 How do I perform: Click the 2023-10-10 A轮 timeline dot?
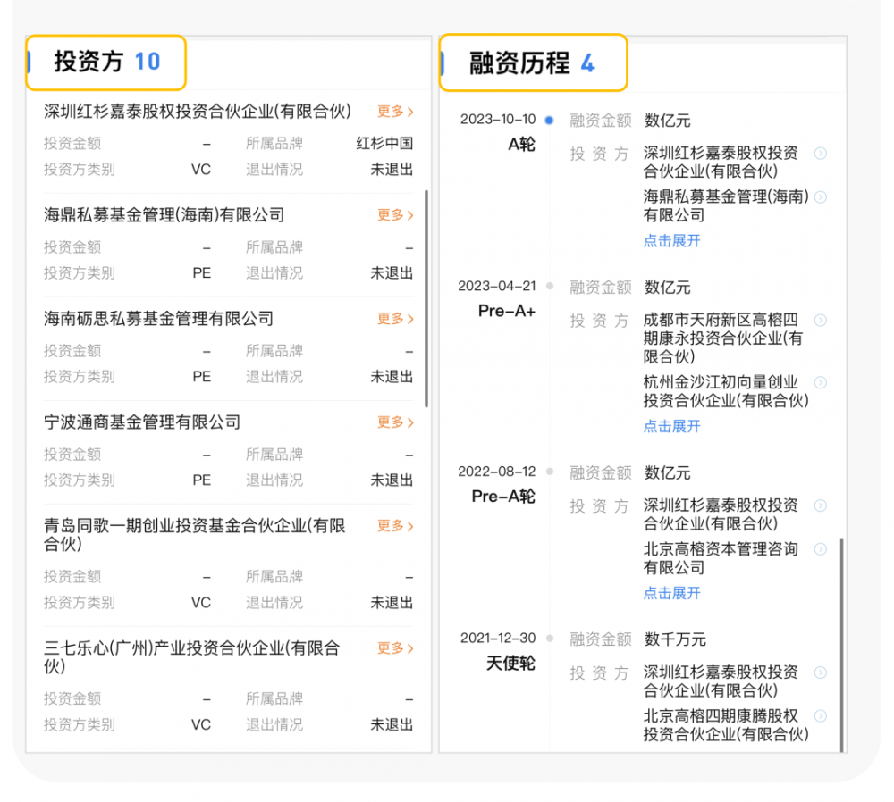pyautogui.click(x=549, y=120)
